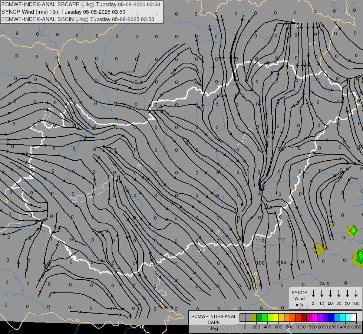This screenshot has height=334, width=363.
Task: Pick the white CAPE swatch before 6000
Action: pos(354,317)
